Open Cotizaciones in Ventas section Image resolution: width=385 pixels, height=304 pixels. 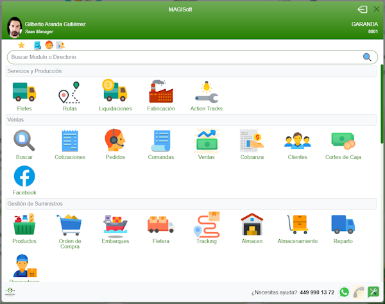coord(69,141)
